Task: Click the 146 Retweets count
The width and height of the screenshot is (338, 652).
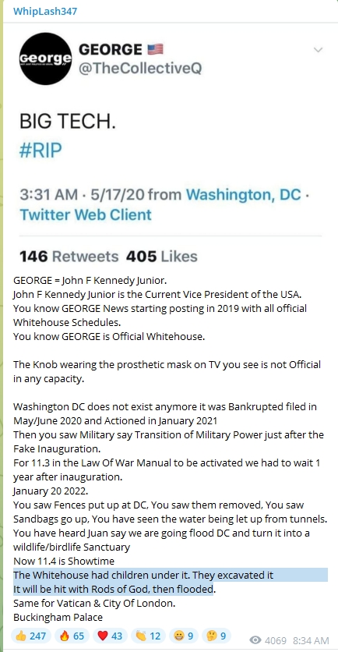Action: point(69,256)
